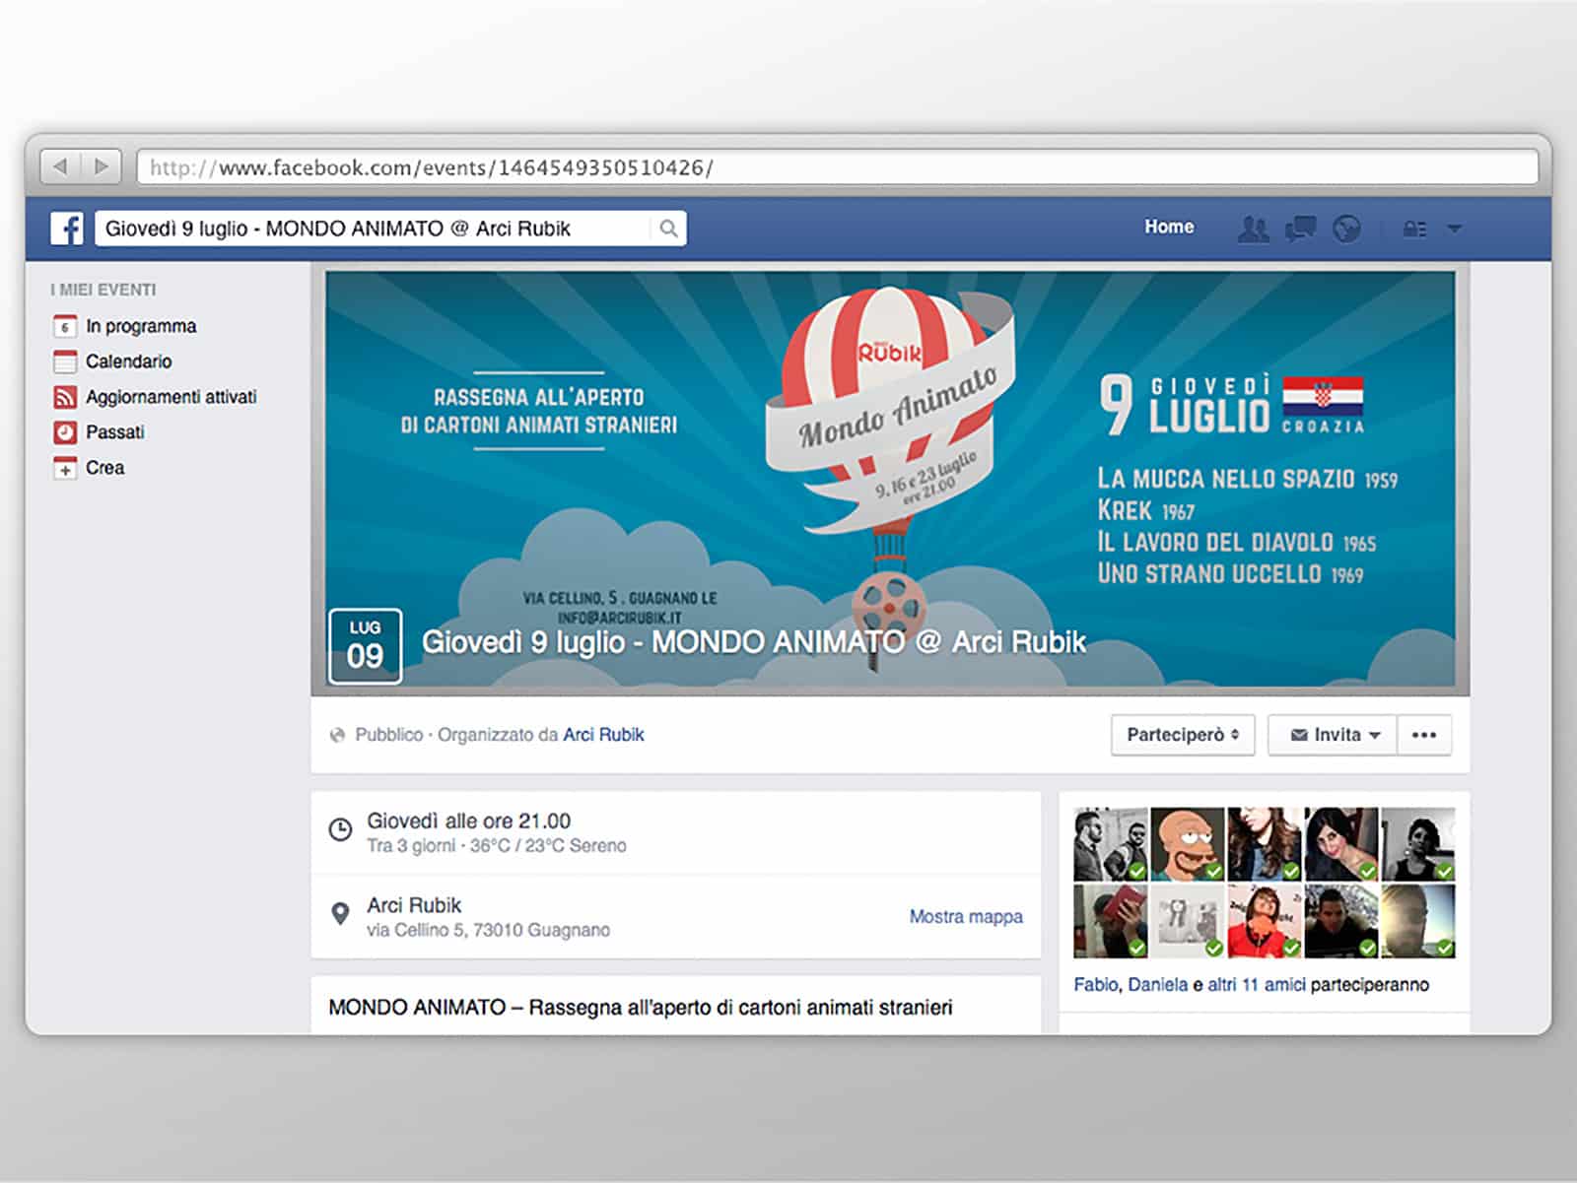Click the Mostra mappa link
The height and width of the screenshot is (1183, 1577).
966,917
